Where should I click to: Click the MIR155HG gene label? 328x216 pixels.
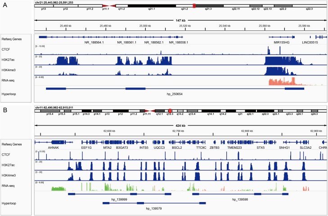pyautogui.click(x=282, y=42)
